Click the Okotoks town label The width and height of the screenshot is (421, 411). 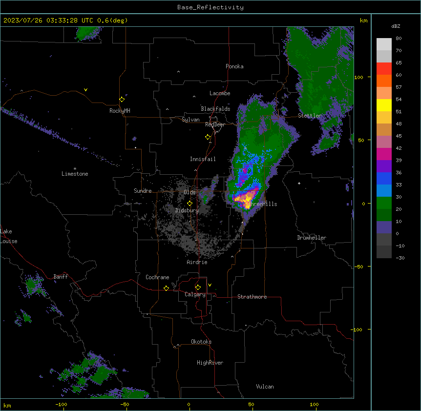[x=201, y=342]
